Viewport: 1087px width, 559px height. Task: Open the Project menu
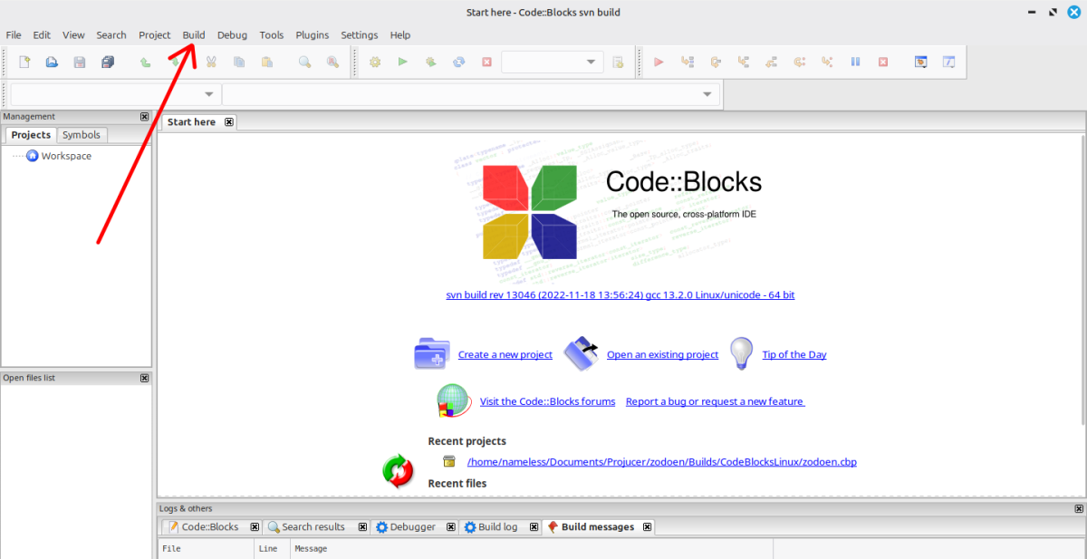pyautogui.click(x=155, y=35)
